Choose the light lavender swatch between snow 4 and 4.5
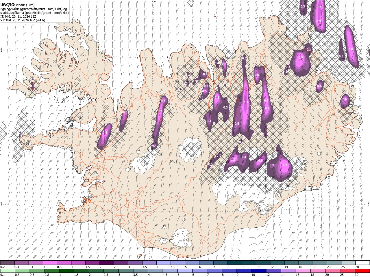This screenshot has height=277, width=370. [x=163, y=263]
